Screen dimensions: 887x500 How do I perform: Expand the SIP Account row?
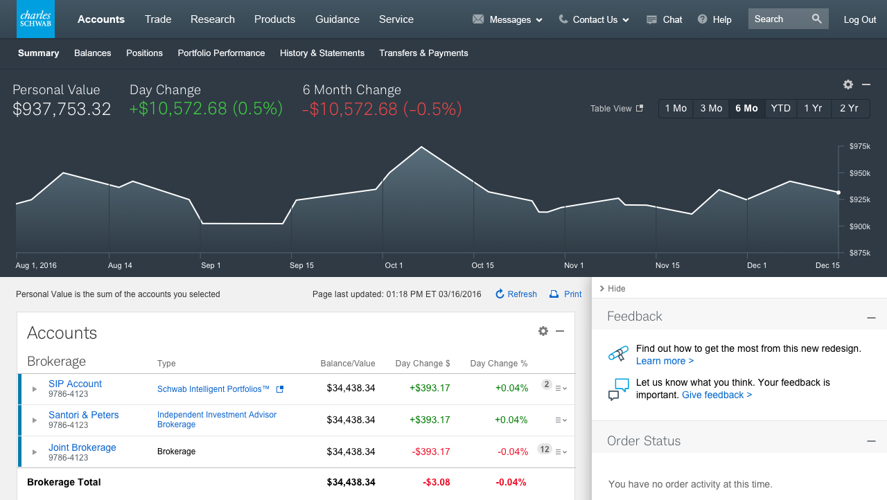tap(34, 389)
